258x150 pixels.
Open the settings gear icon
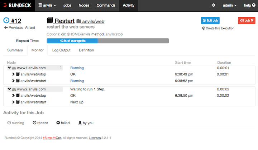[x=214, y=5]
